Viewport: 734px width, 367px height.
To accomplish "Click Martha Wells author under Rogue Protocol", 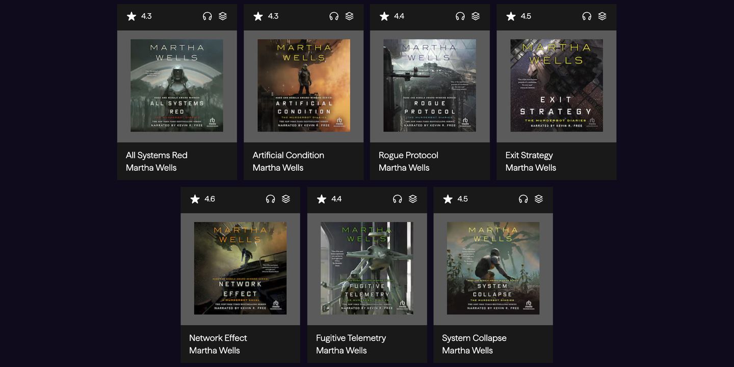I will pos(404,168).
